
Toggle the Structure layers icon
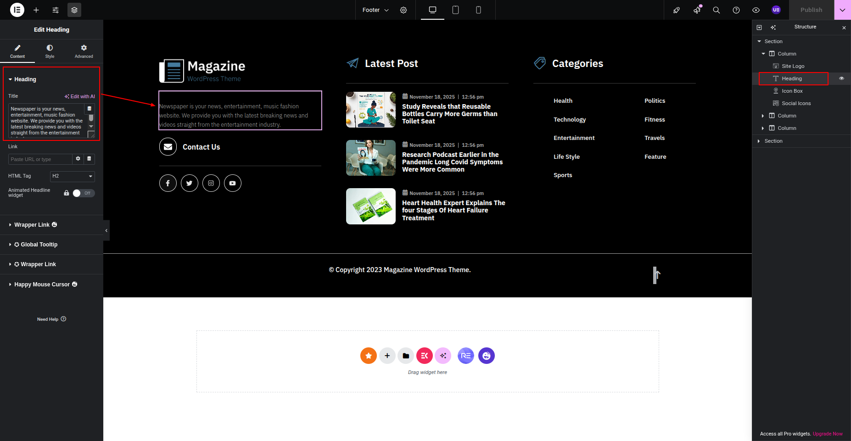tap(74, 10)
